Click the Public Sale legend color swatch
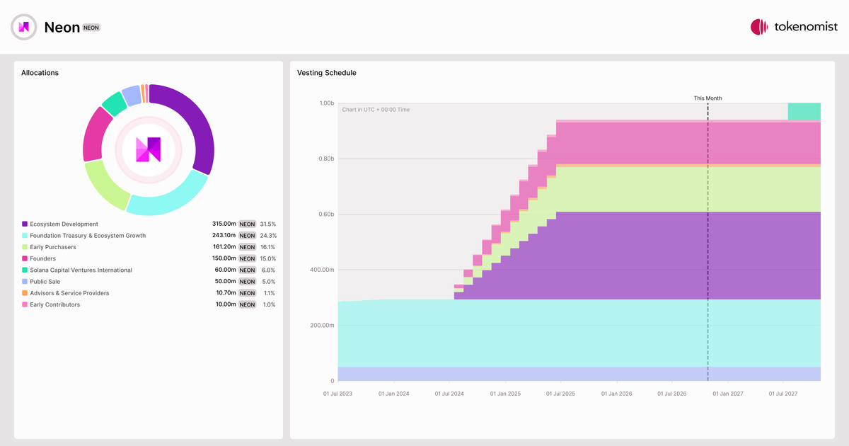849x446 pixels. (25, 282)
